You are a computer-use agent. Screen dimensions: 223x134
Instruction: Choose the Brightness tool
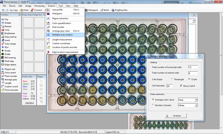tap(10, 33)
